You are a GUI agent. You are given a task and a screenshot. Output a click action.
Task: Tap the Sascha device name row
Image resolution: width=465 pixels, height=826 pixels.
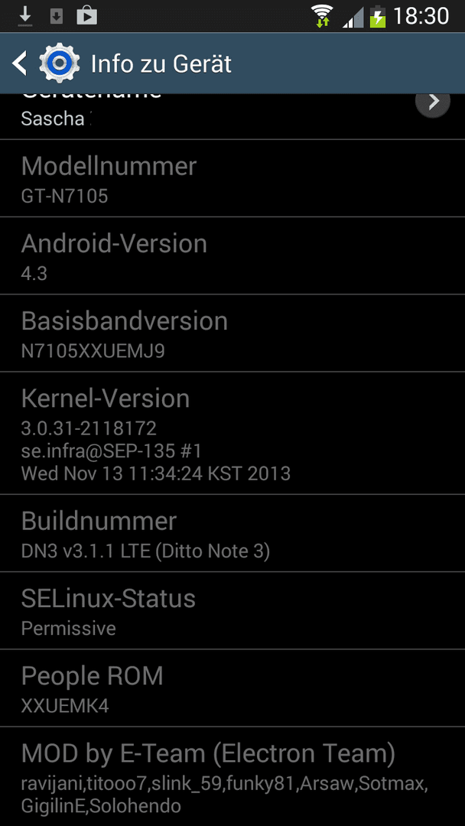coord(232,116)
